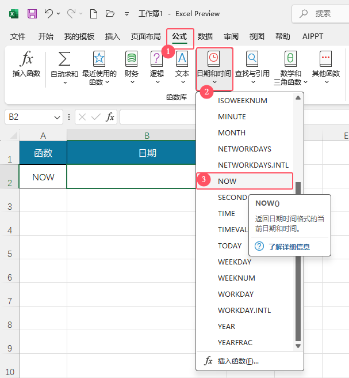The height and width of the screenshot is (378, 349).
Task: Click the search box
Action: 320,14
